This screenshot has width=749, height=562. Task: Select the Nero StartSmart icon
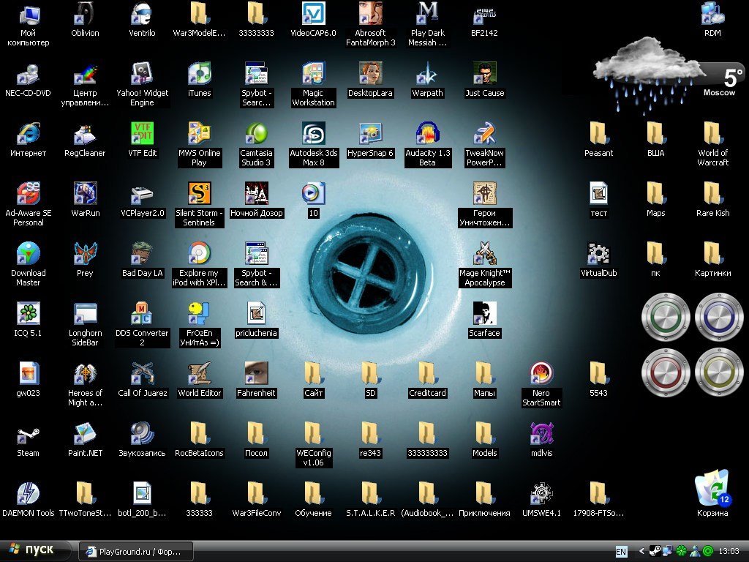[x=541, y=374]
